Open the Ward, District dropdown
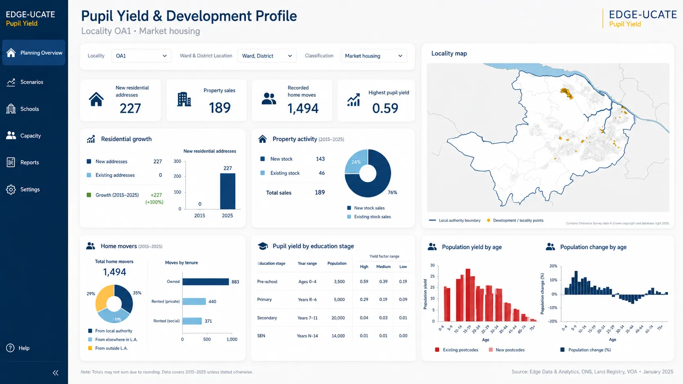 pos(267,56)
